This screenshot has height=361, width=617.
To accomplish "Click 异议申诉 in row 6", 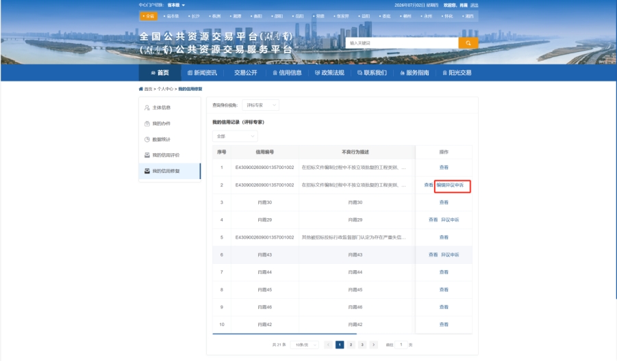I will [x=450, y=254].
